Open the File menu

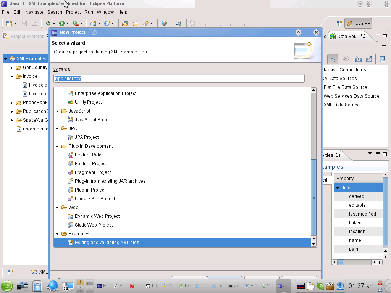5,12
